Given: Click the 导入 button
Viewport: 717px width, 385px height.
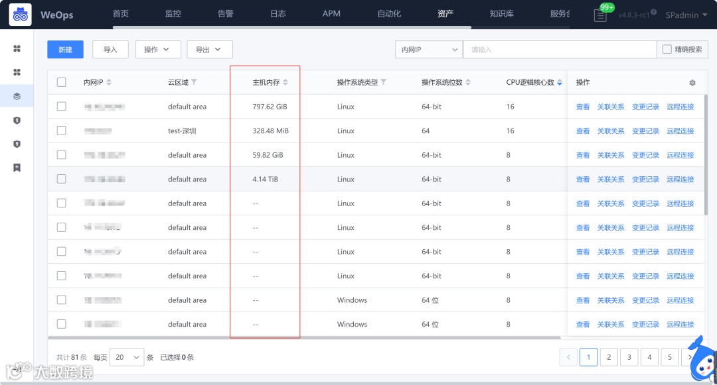Looking at the screenshot, I should click(110, 49).
